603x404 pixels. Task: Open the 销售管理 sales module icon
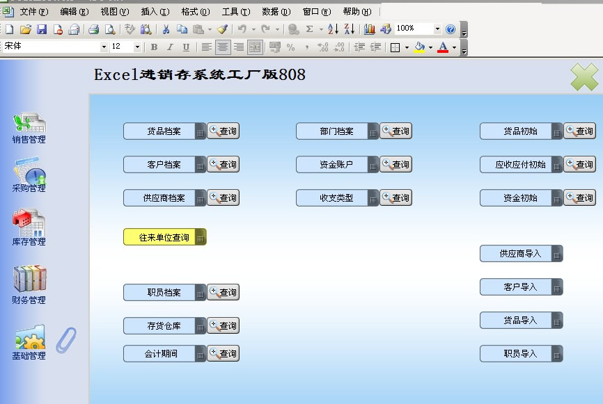click(29, 128)
